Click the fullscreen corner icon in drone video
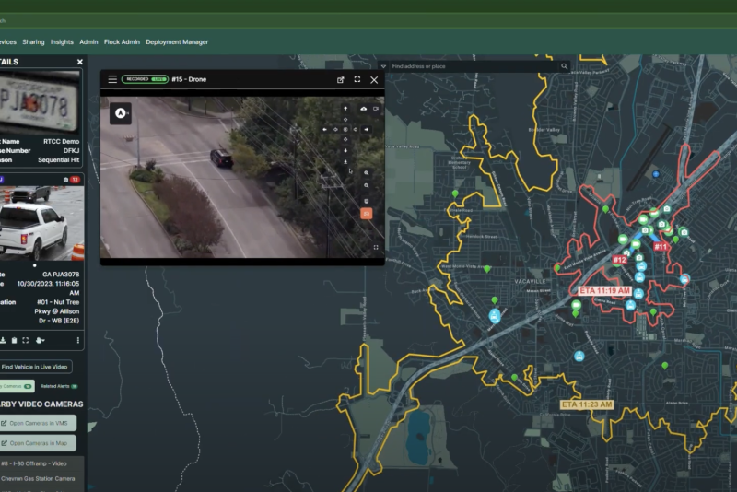Screen dimensions: 737x492 click(x=376, y=247)
